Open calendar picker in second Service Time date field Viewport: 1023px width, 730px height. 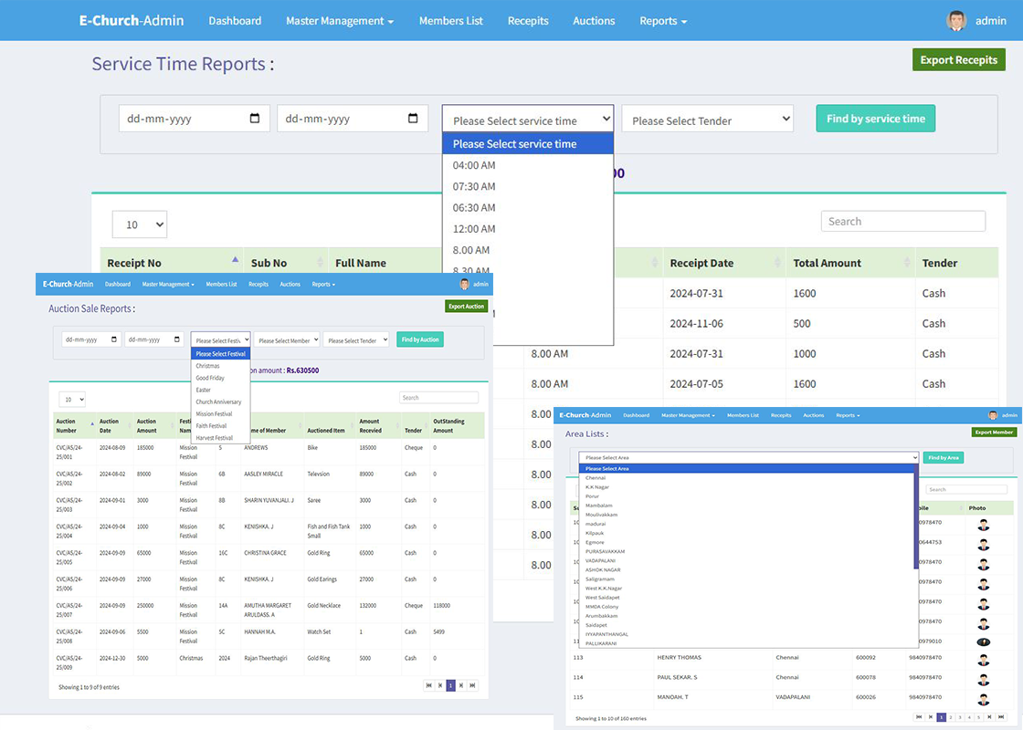pyautogui.click(x=413, y=119)
